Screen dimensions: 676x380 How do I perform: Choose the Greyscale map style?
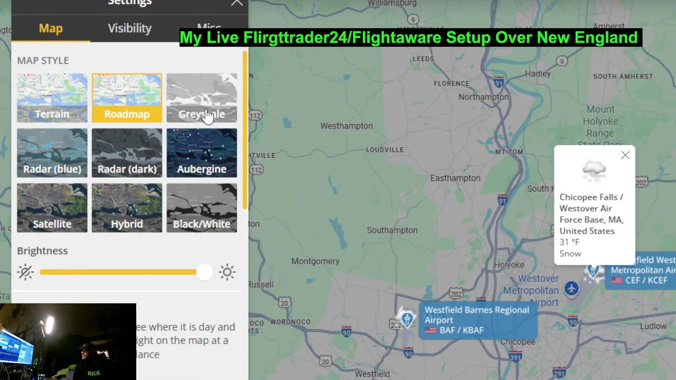pyautogui.click(x=202, y=98)
